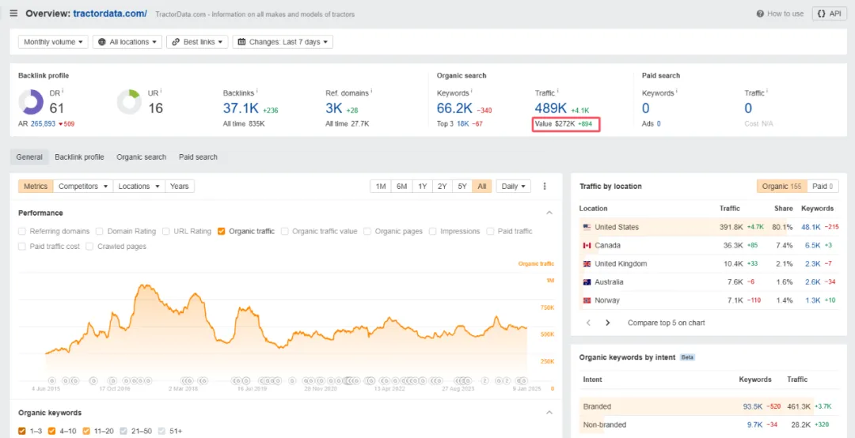
Task: Click the Australia flag icon
Action: pyautogui.click(x=587, y=282)
